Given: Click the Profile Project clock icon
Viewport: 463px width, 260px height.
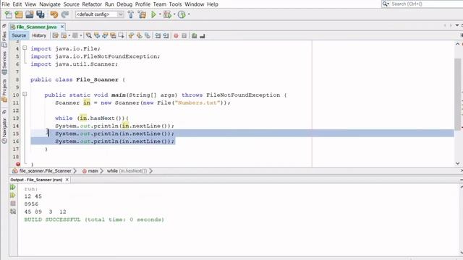Looking at the screenshot, I should pyautogui.click(x=182, y=14).
